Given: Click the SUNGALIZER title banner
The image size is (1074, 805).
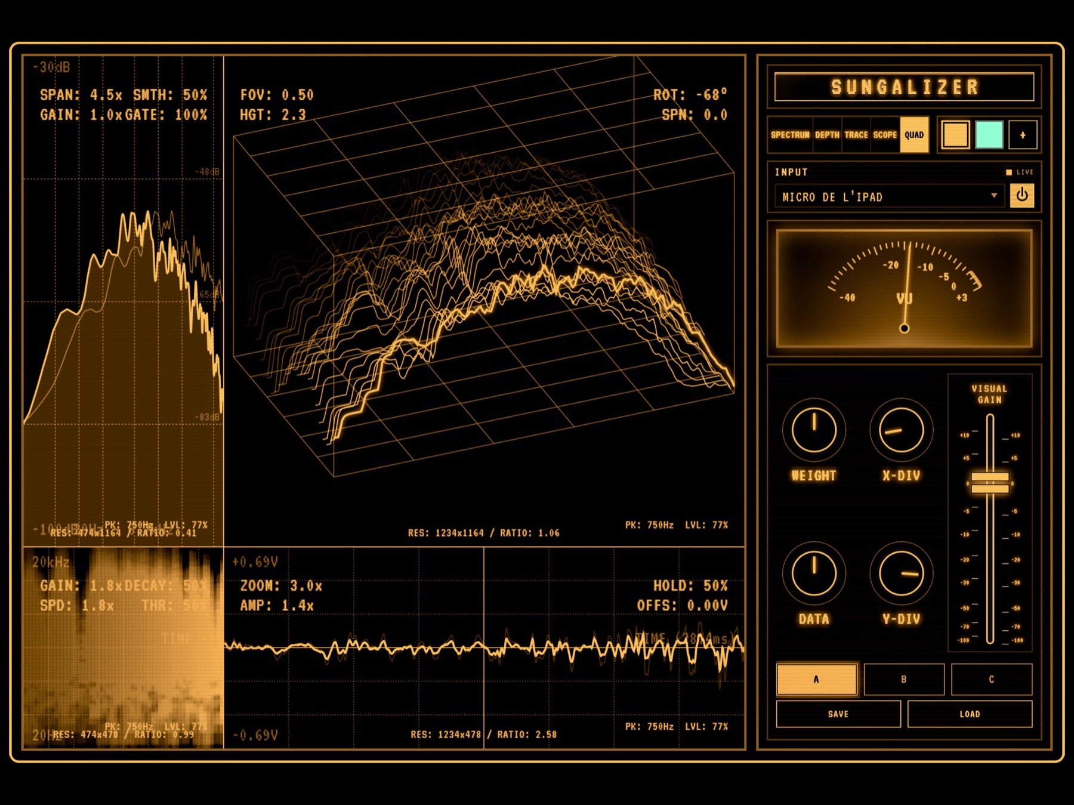Looking at the screenshot, I should [x=904, y=87].
